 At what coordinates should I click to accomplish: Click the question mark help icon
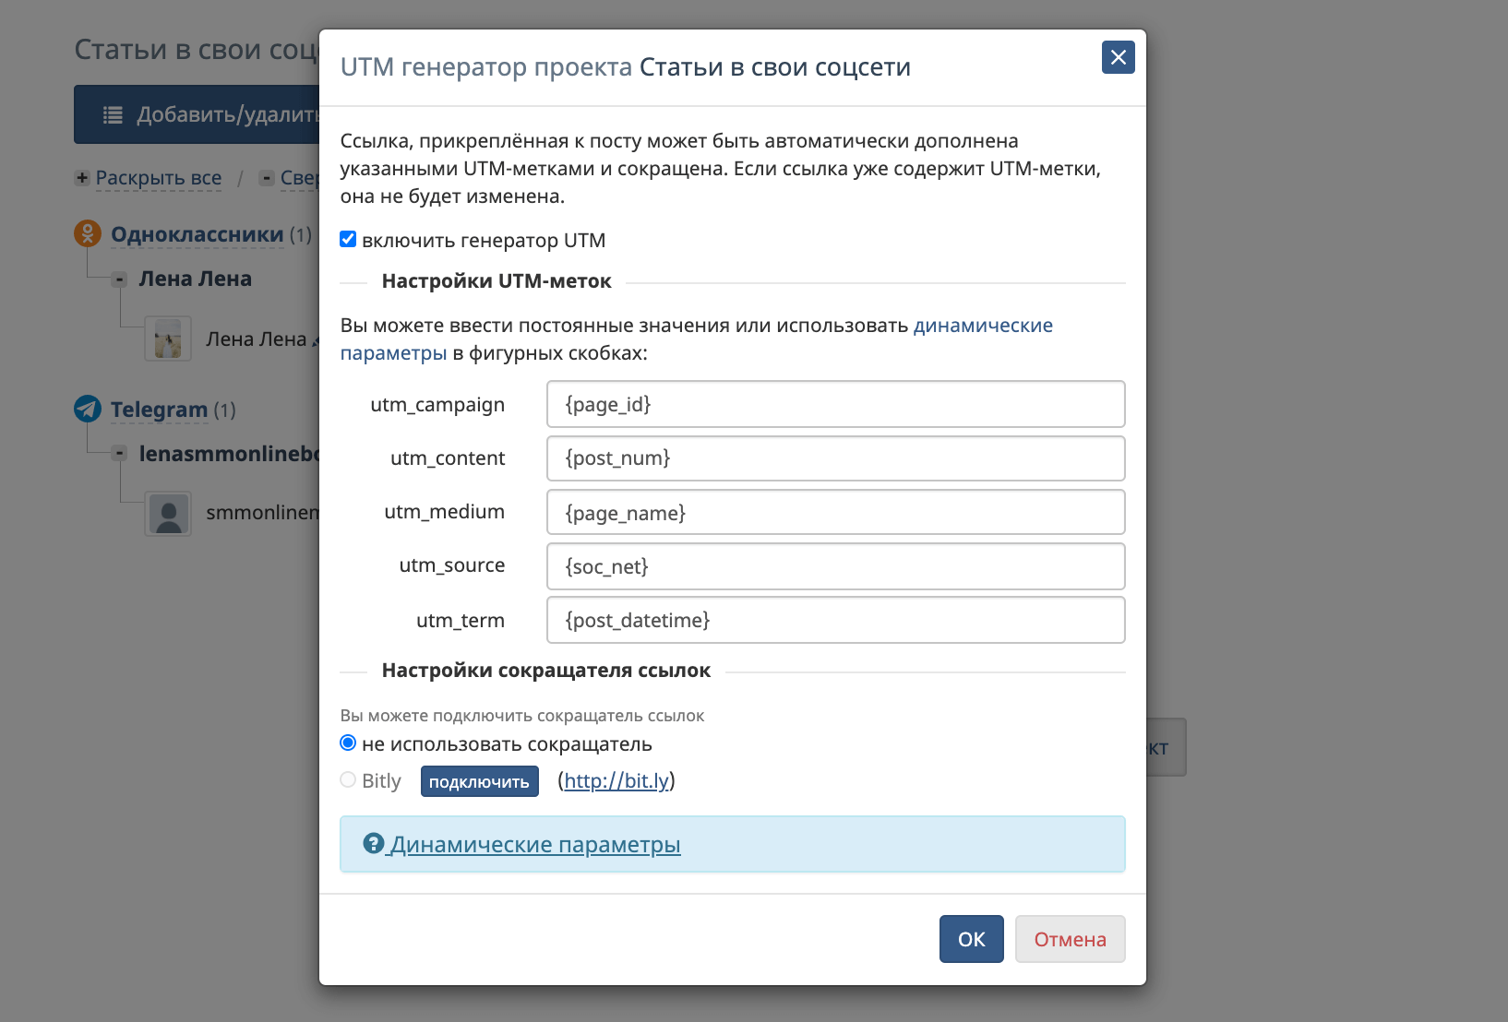point(373,843)
